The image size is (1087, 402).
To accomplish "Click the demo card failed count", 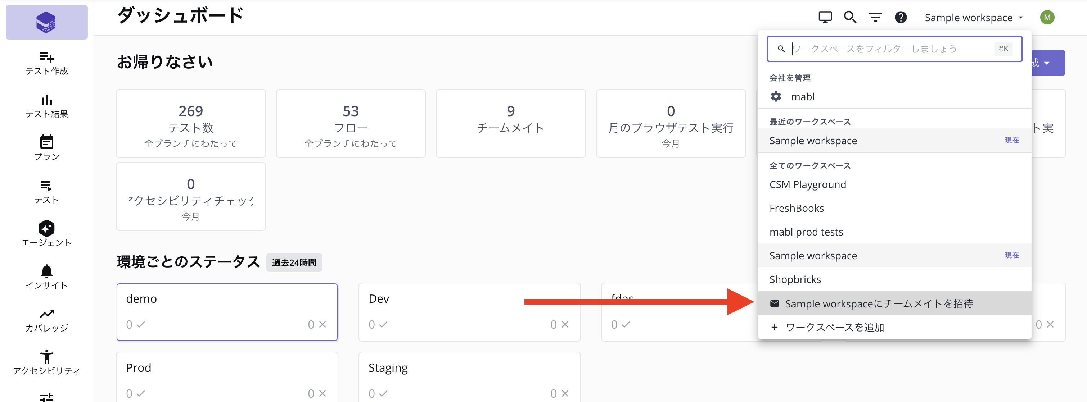I will pos(317,324).
